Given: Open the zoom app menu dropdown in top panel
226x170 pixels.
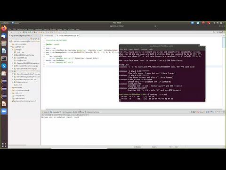Looking at the screenshot, I should [x=16, y=23].
